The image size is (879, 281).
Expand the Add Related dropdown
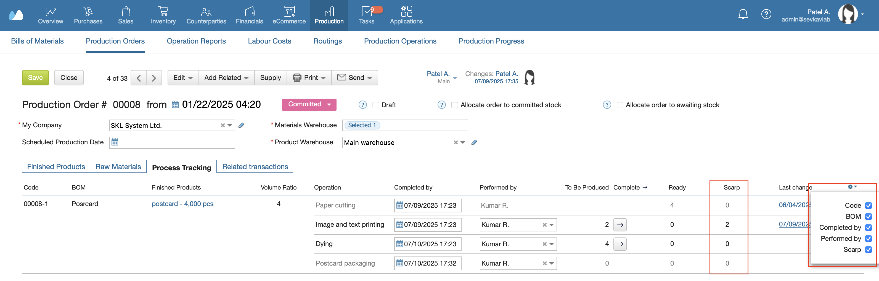click(226, 78)
